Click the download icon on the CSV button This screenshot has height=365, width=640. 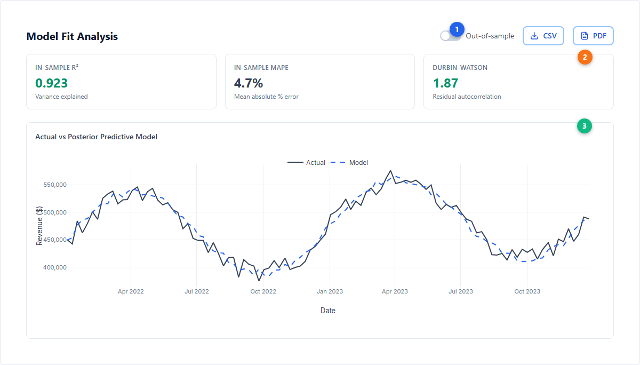point(534,36)
